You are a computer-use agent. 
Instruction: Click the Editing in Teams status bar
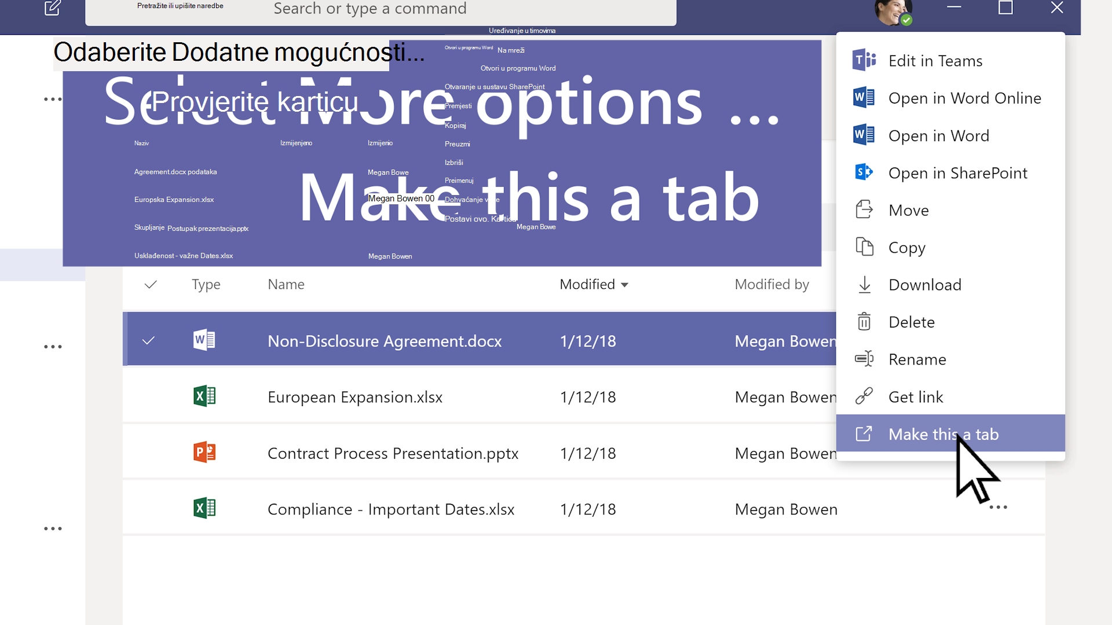(x=522, y=31)
